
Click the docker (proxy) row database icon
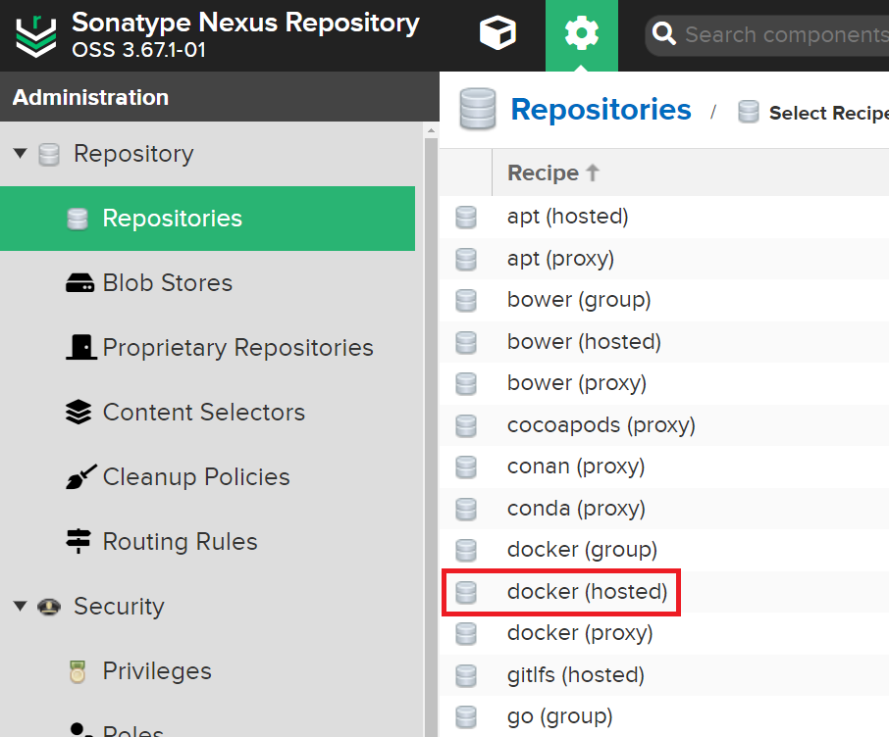tap(466, 634)
